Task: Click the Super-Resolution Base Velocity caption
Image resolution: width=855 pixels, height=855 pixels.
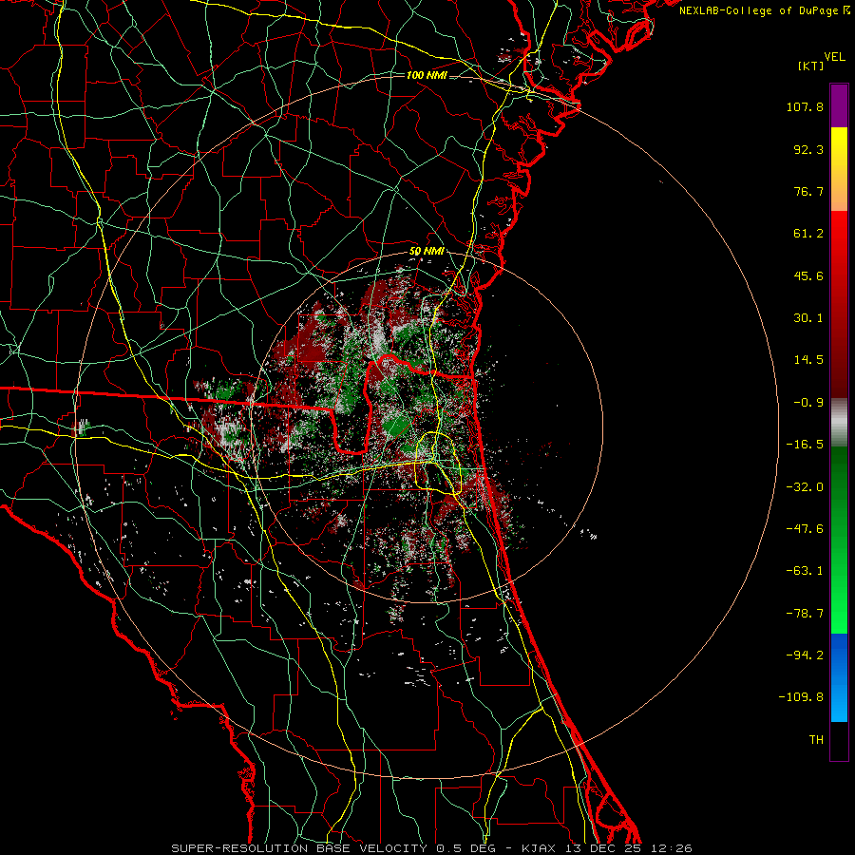Action: point(431,848)
